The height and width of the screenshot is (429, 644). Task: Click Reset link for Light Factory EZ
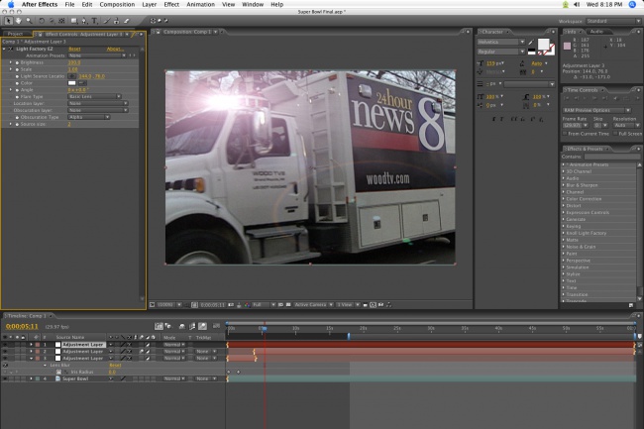coord(74,49)
